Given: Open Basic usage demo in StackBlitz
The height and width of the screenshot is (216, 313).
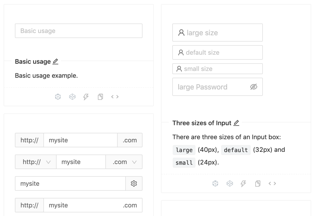Looking at the screenshot, I should [86, 97].
